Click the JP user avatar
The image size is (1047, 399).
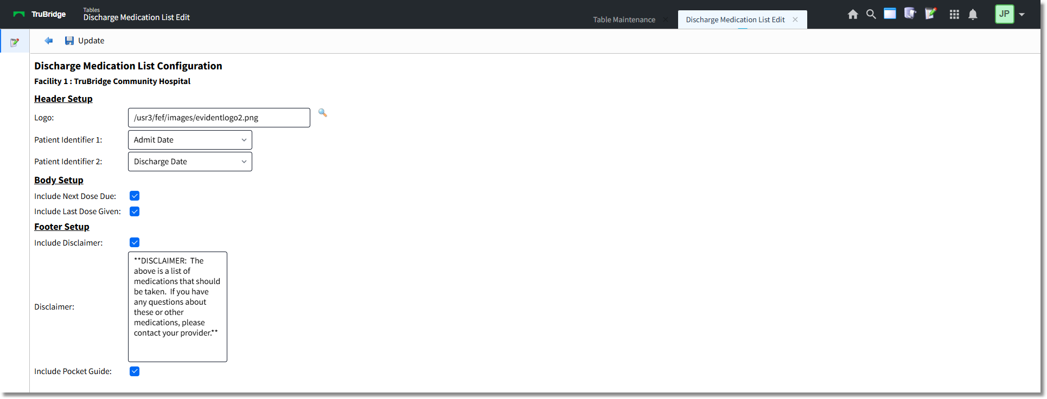point(1004,14)
